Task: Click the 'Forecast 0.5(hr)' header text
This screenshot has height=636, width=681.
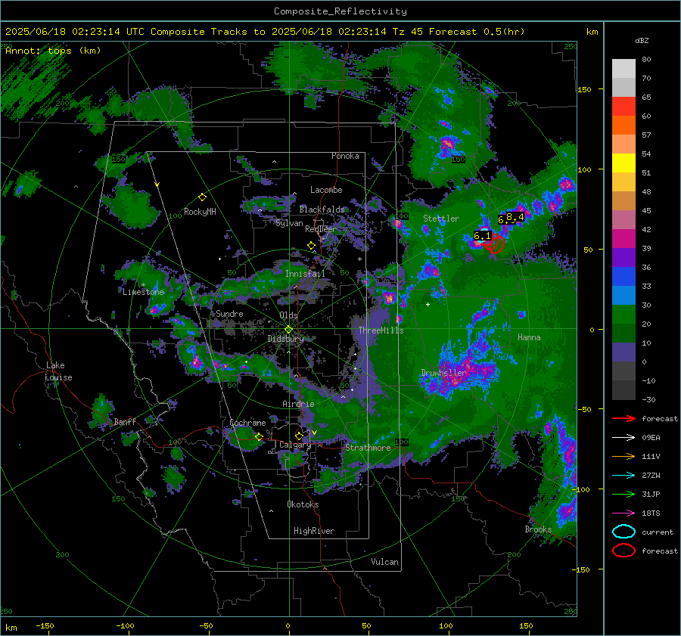Action: 477,32
